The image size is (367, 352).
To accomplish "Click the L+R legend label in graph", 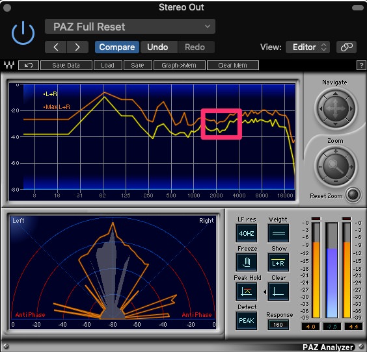I will point(50,94).
